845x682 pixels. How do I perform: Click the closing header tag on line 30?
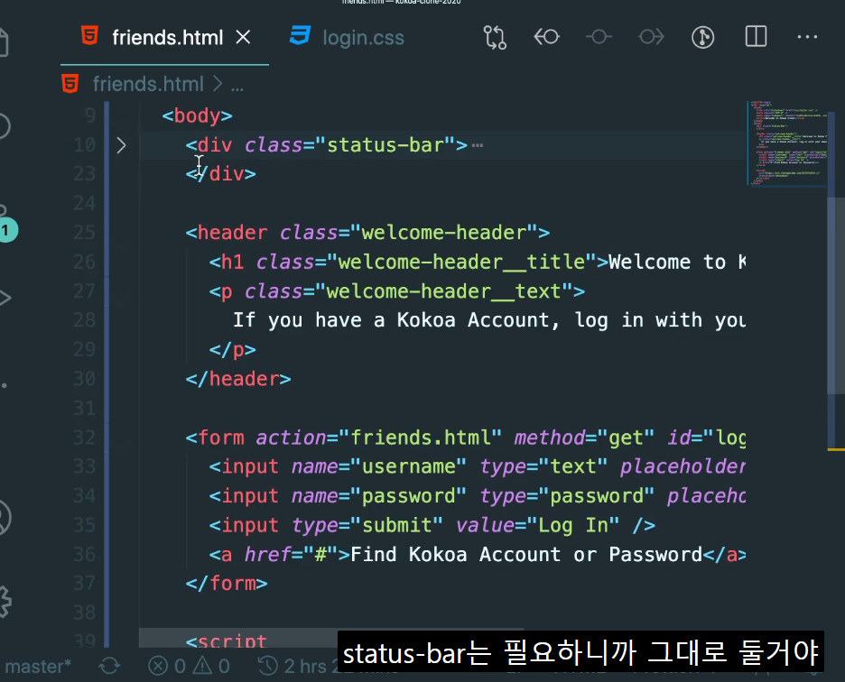(238, 379)
